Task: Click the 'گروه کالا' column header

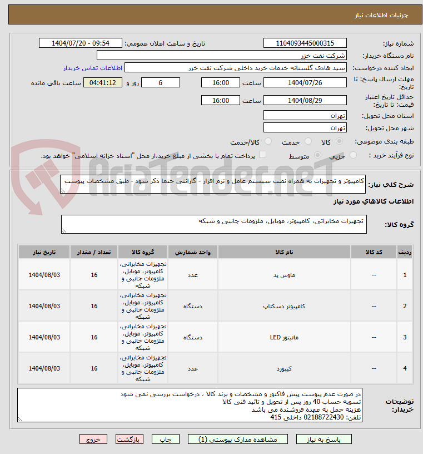Action: [143, 252]
